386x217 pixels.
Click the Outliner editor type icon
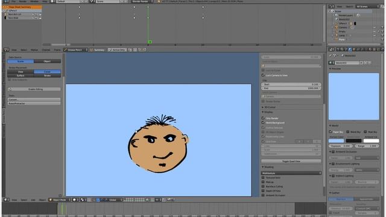pyautogui.click(x=332, y=7)
